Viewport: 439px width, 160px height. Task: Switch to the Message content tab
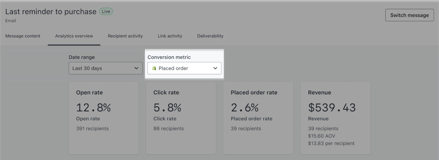(x=23, y=36)
